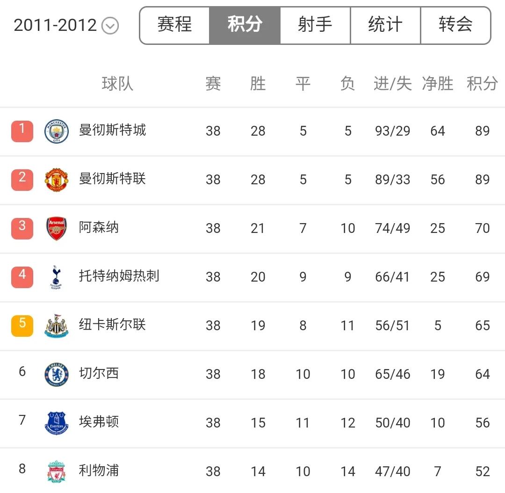Open team name 曼彻斯特城
Viewport: 505px width, 493px height.
(x=112, y=130)
